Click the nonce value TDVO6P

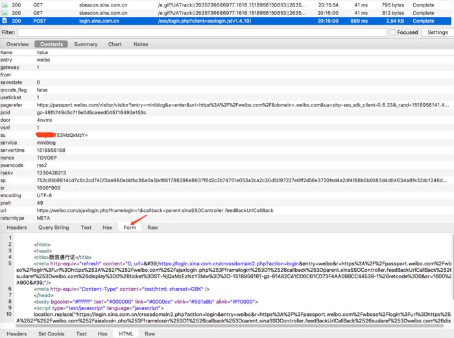coord(47,158)
